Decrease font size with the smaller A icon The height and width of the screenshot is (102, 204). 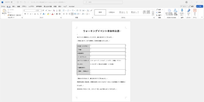tap(46, 11)
